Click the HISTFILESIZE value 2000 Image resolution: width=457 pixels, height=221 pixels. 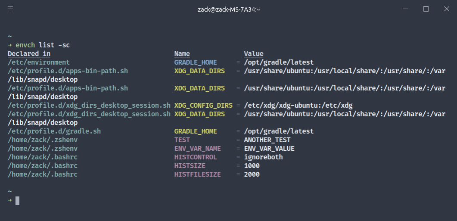click(x=252, y=174)
